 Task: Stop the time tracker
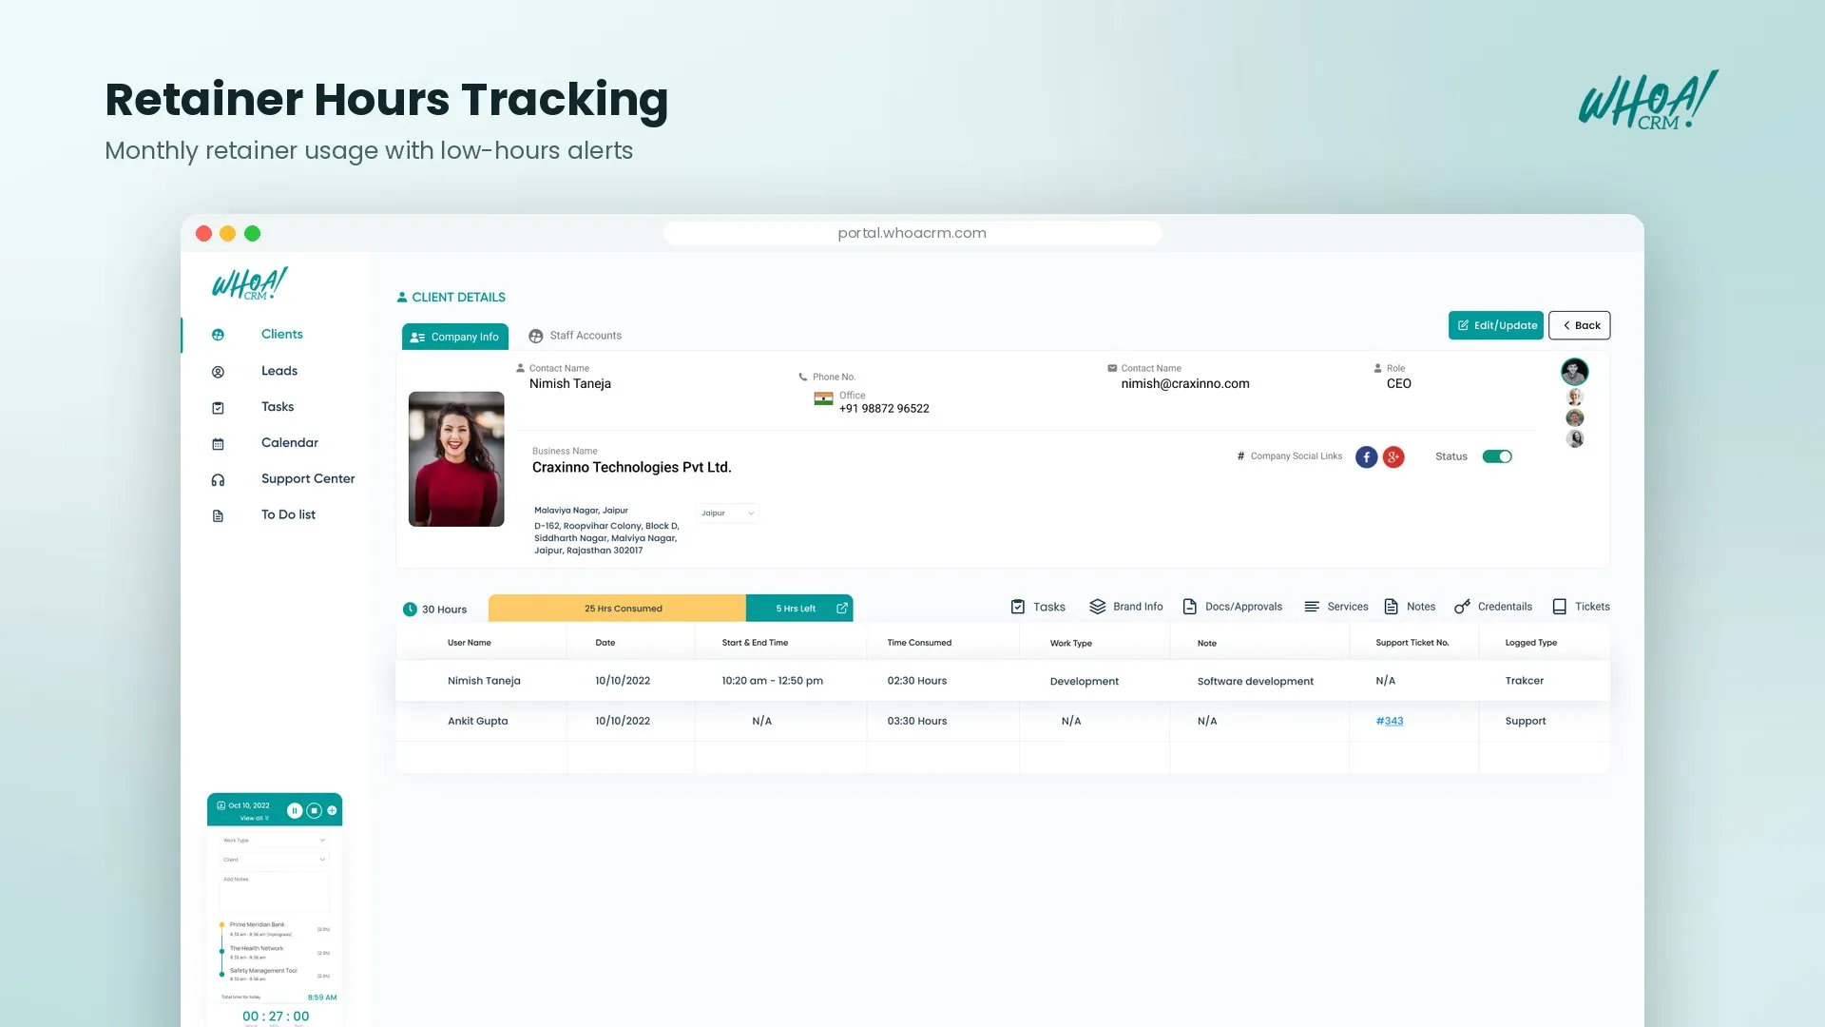[314, 811]
